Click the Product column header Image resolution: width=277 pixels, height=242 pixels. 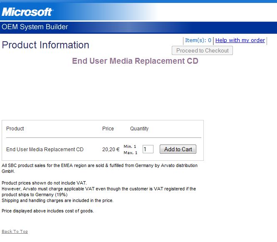(15, 129)
